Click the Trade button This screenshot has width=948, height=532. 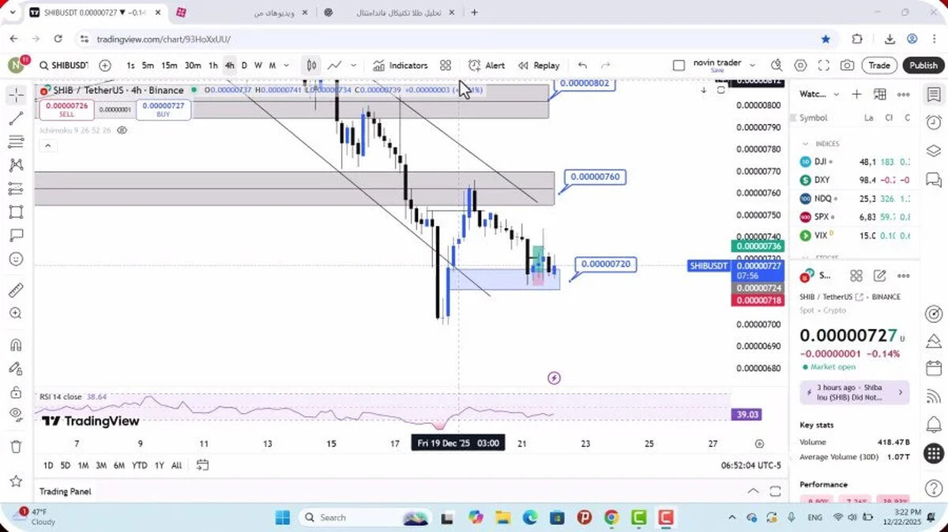click(879, 66)
